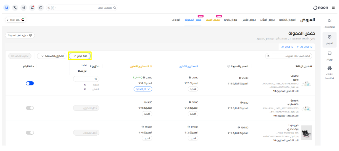Click the SKU search magnifier icon
The width and height of the screenshot is (339, 151).
click(x=268, y=55)
